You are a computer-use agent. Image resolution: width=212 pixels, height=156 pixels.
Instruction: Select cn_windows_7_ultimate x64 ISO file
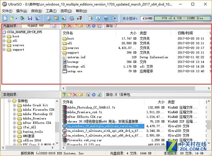[105, 131]
